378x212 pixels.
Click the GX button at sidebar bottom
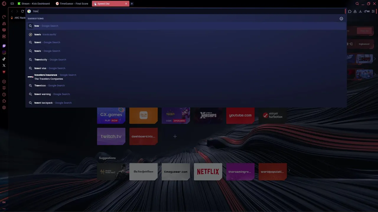point(4,202)
